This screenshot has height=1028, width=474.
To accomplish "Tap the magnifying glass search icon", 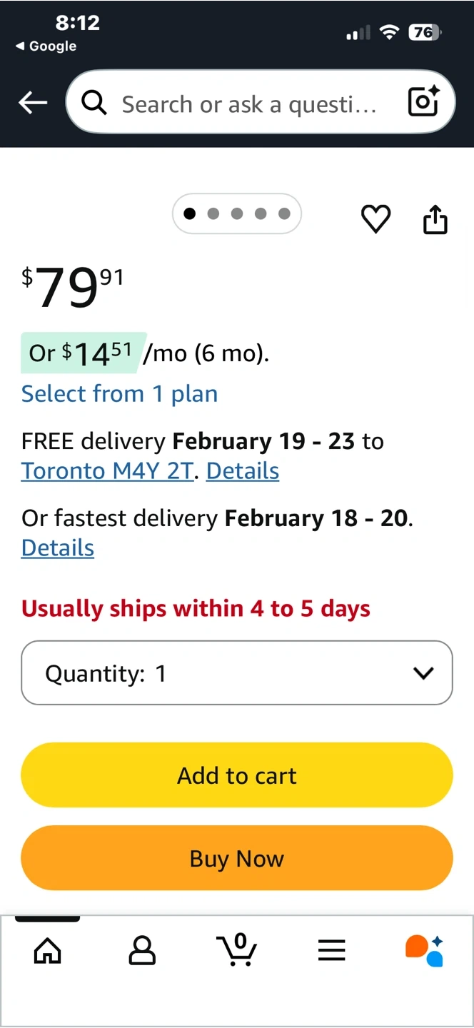I will click(x=94, y=104).
